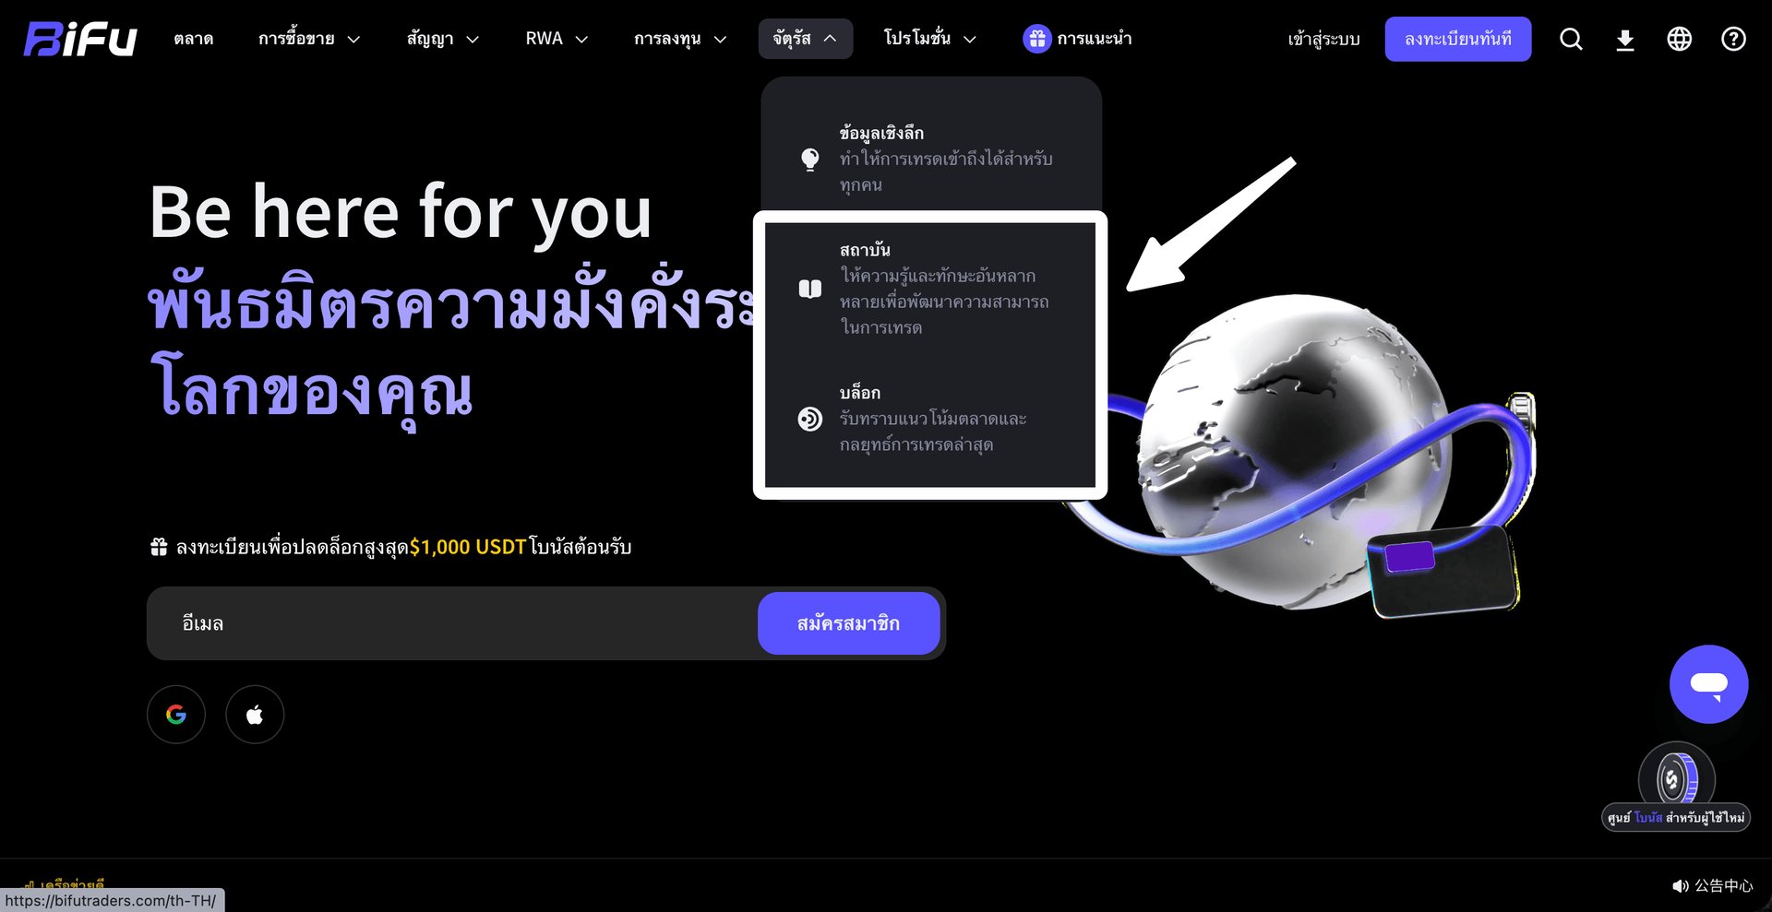Click the help question mark icon
The width and height of the screenshot is (1772, 912).
coord(1733,39)
